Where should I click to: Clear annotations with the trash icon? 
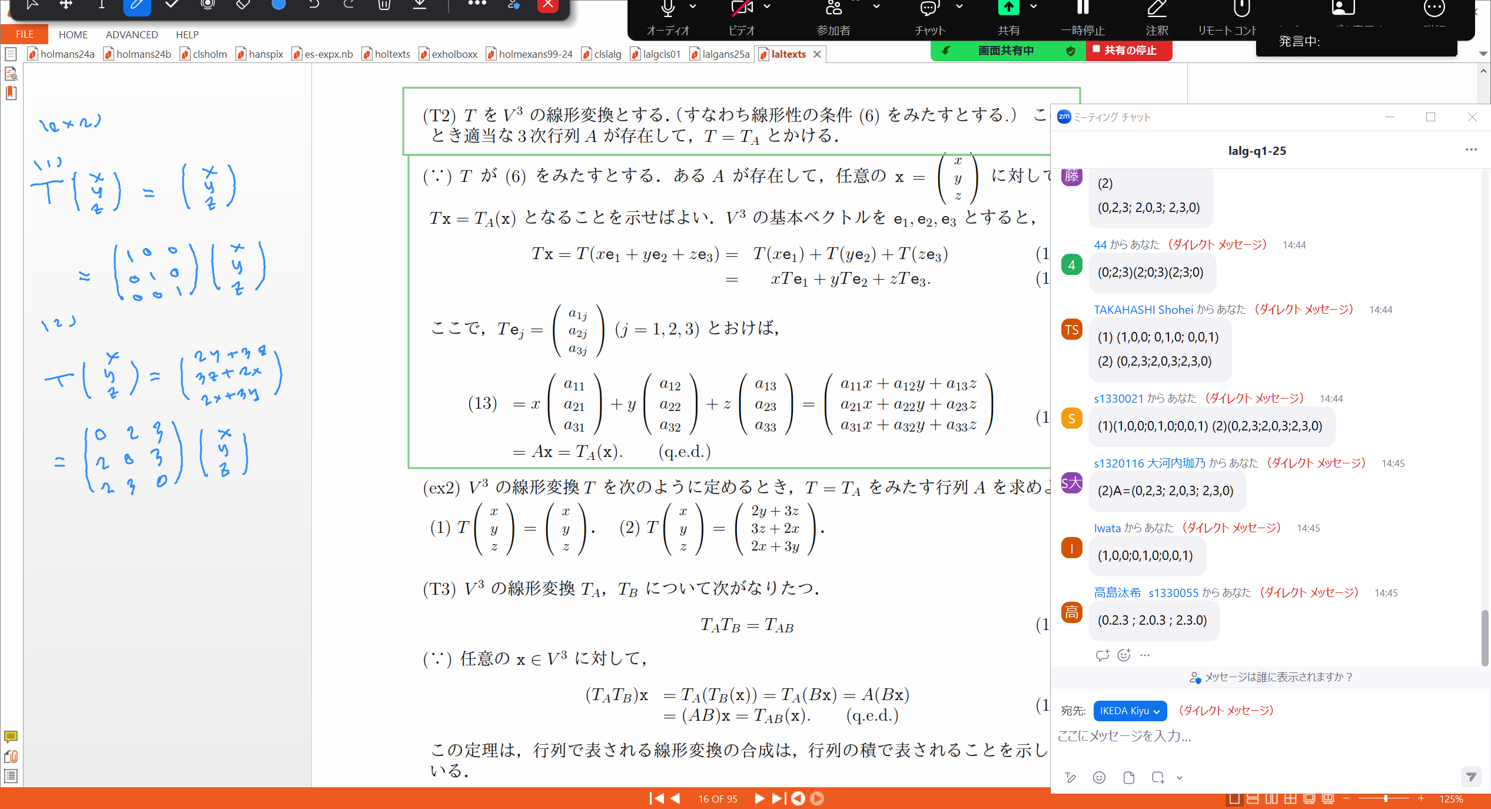[384, 5]
